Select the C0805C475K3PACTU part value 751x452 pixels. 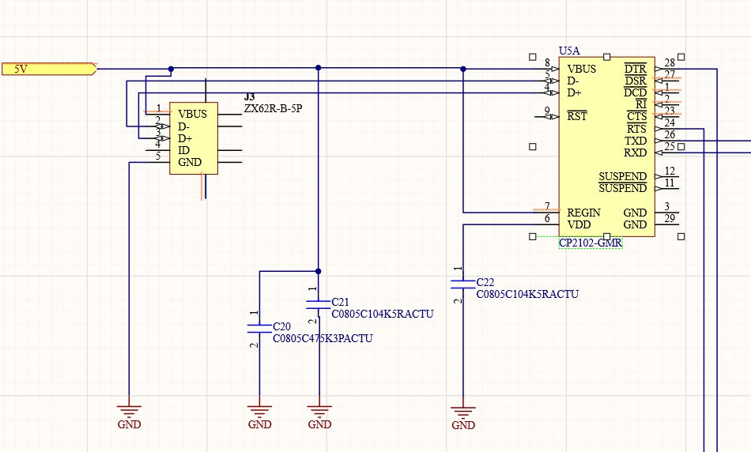[323, 338]
